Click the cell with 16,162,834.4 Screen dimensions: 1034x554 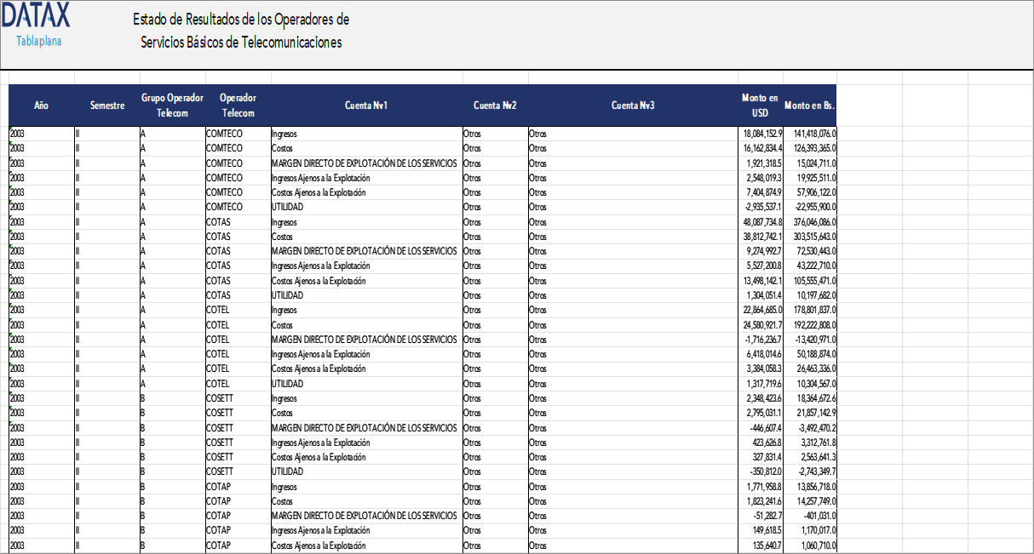761,148
